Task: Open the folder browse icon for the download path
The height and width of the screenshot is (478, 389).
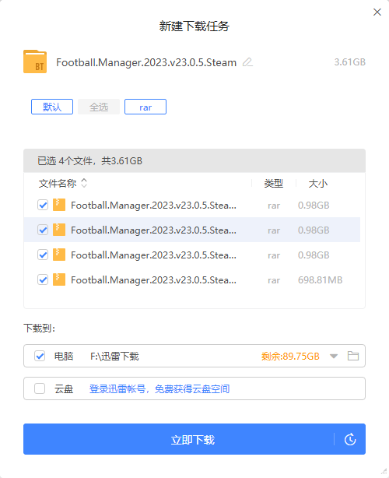Action: [353, 356]
